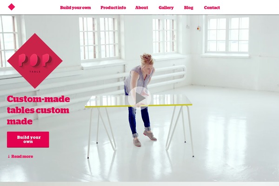The width and height of the screenshot is (279, 186).
Task: Open the About page
Action: (142, 7)
